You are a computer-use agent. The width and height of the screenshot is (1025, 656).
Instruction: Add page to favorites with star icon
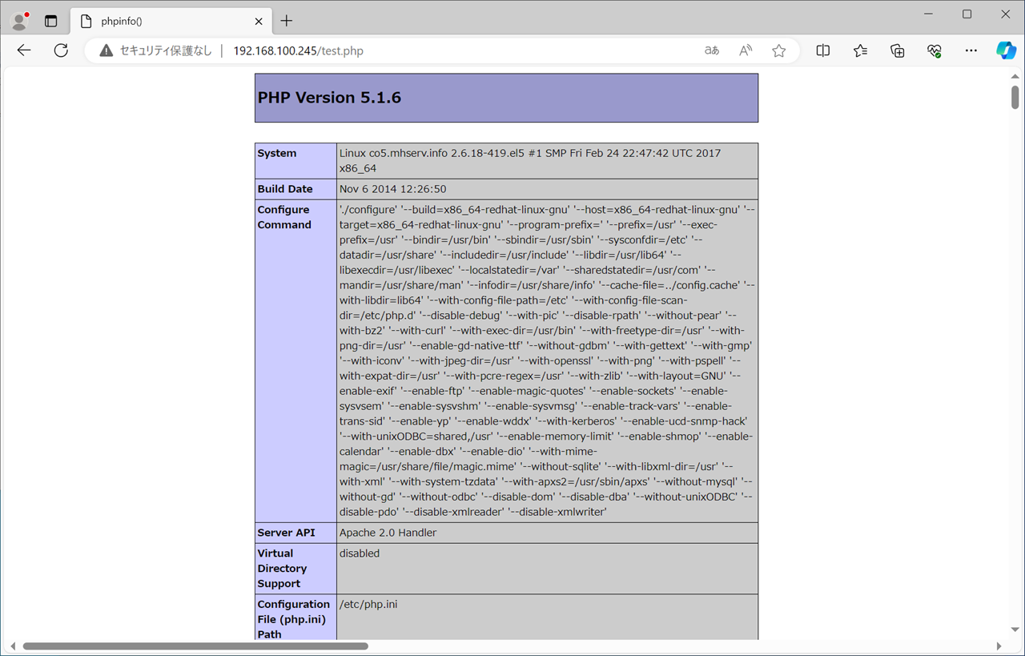(778, 50)
